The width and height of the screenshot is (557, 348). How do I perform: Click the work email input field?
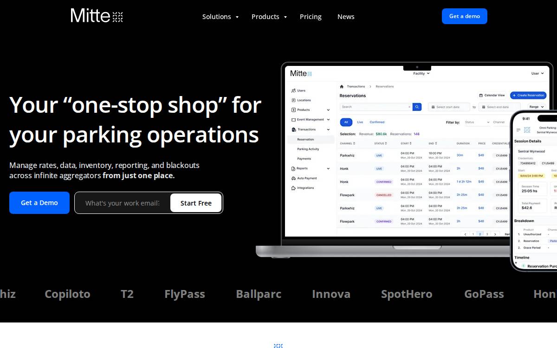coord(123,203)
